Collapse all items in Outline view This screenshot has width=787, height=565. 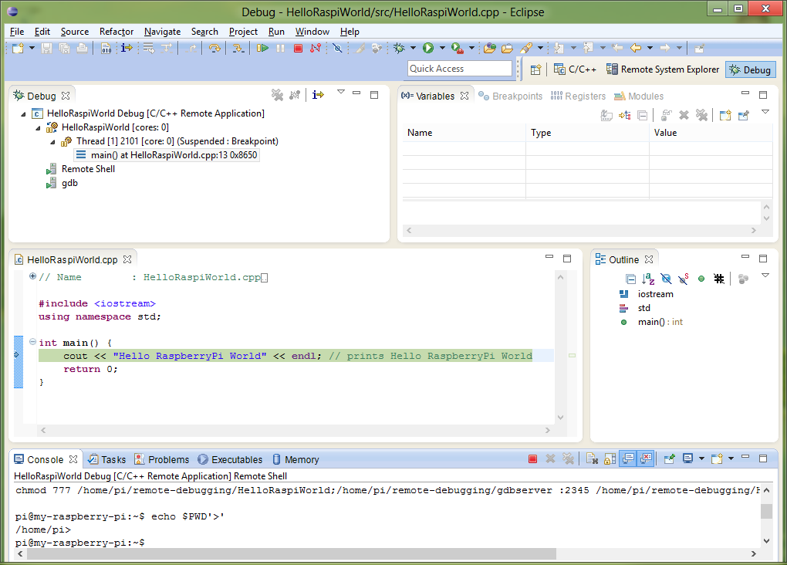click(631, 279)
